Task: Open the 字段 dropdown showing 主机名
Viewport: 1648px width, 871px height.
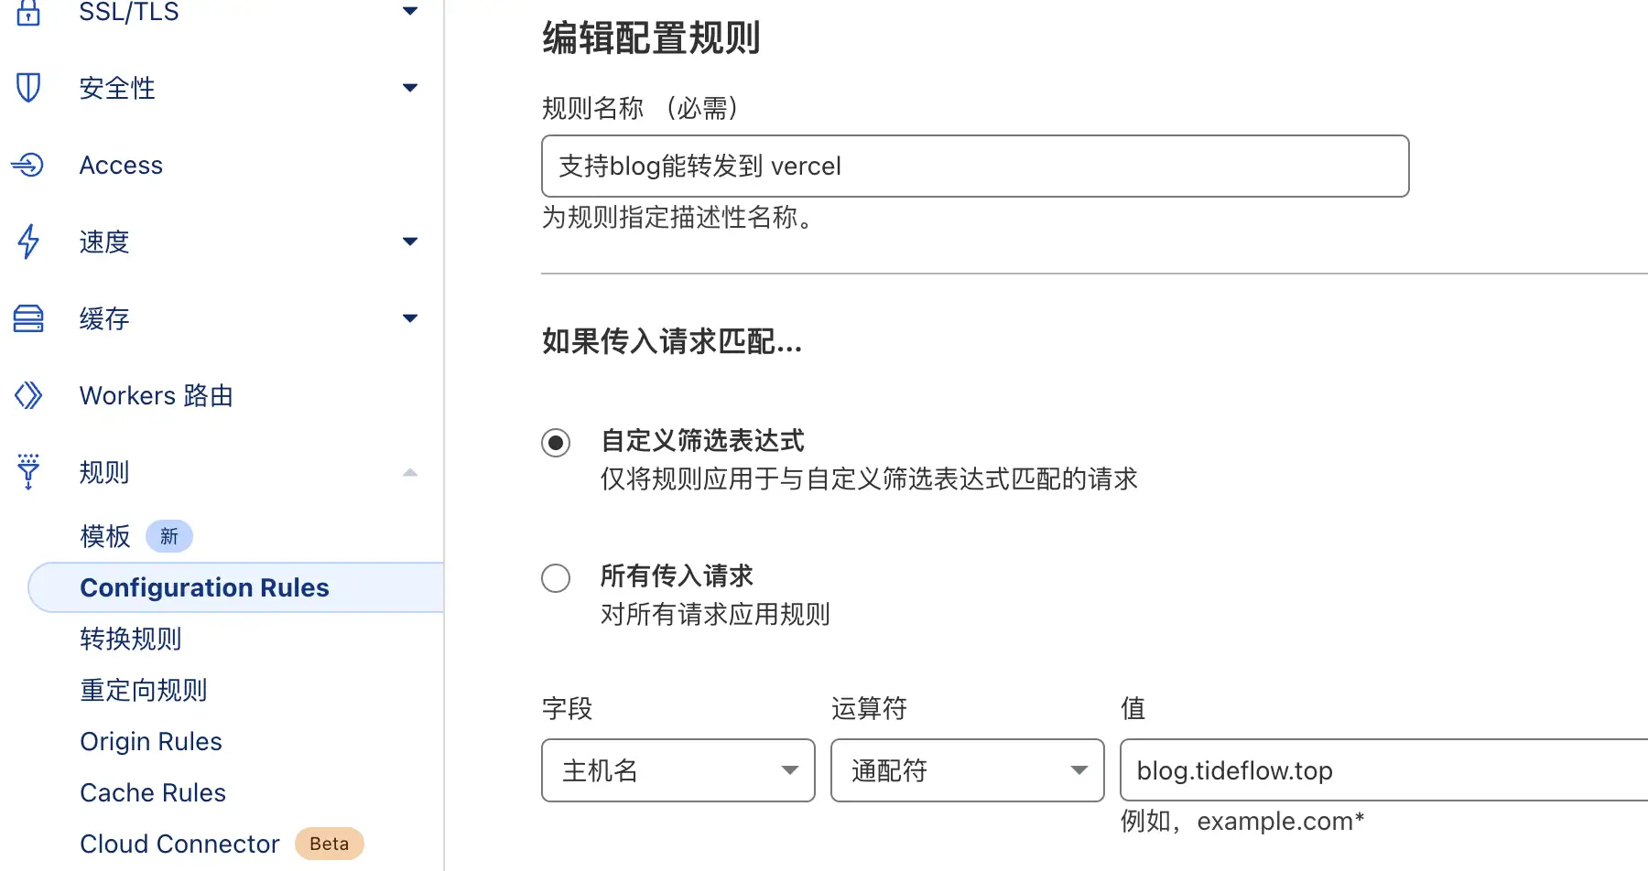Action: (x=678, y=770)
